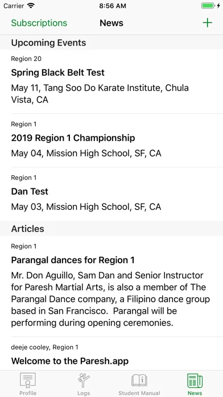Tap the battery indicator icon
223x397 pixels.
click(209, 6)
